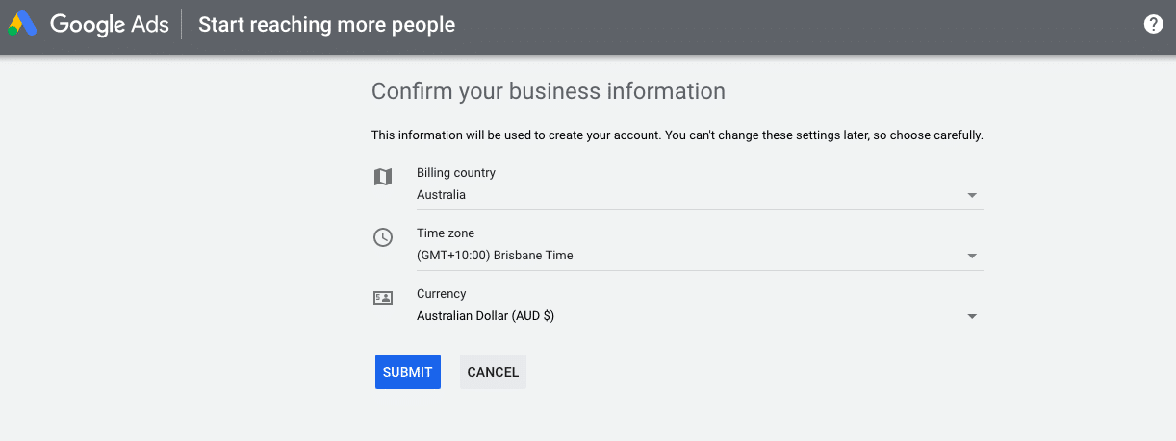Click the Billing country field label
This screenshot has width=1176, height=441.
pos(455,173)
